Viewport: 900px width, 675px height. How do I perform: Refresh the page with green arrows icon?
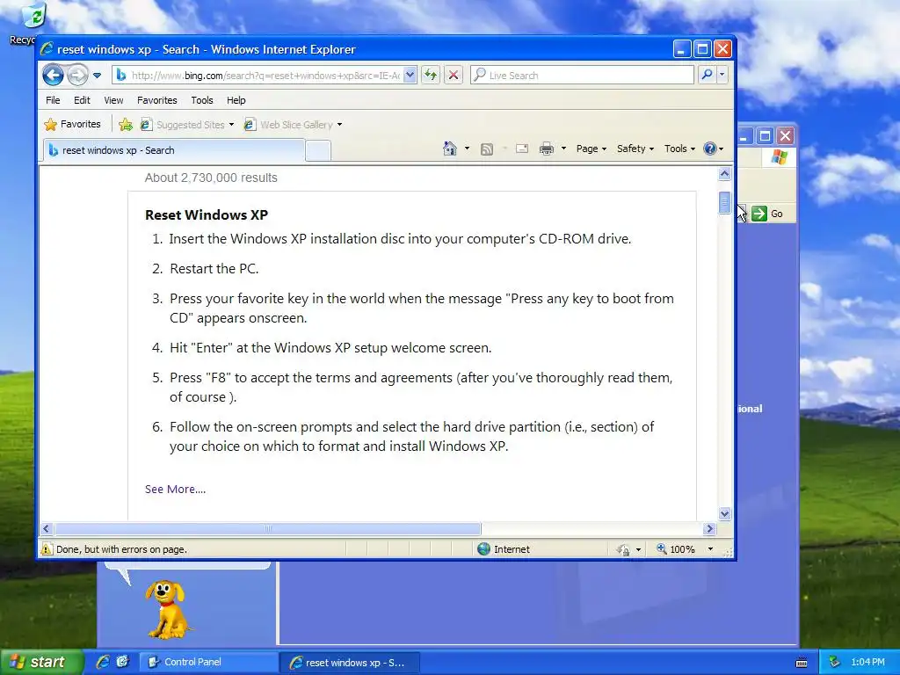tap(431, 76)
